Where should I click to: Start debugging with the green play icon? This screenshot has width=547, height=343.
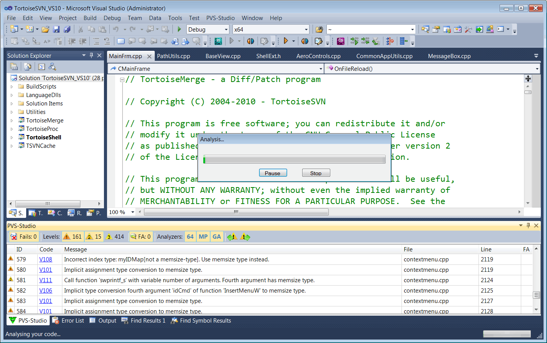pos(179,29)
